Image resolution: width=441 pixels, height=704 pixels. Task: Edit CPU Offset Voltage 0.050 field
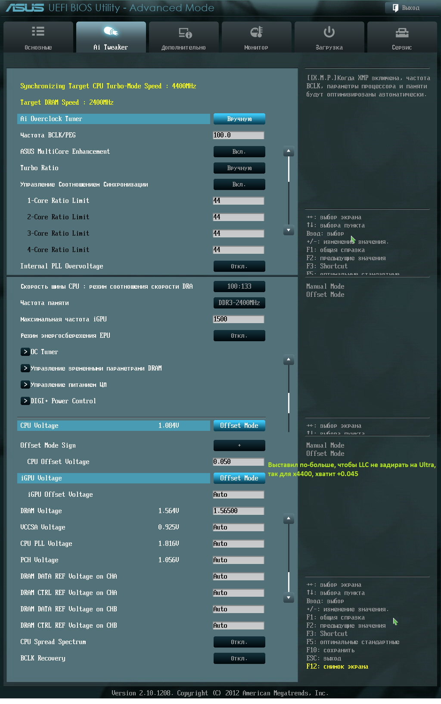click(x=239, y=462)
